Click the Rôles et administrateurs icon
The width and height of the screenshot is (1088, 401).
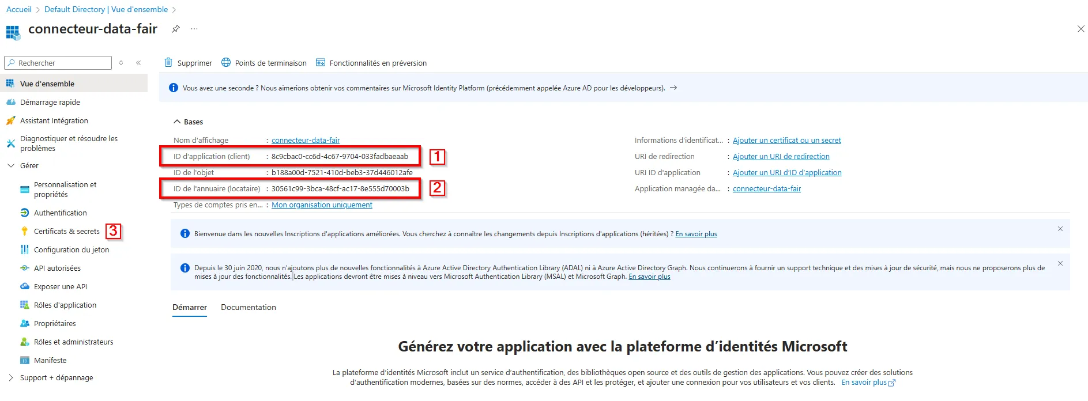(24, 342)
